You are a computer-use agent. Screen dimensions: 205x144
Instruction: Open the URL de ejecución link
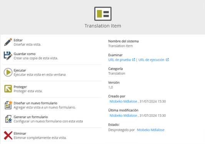151,60
